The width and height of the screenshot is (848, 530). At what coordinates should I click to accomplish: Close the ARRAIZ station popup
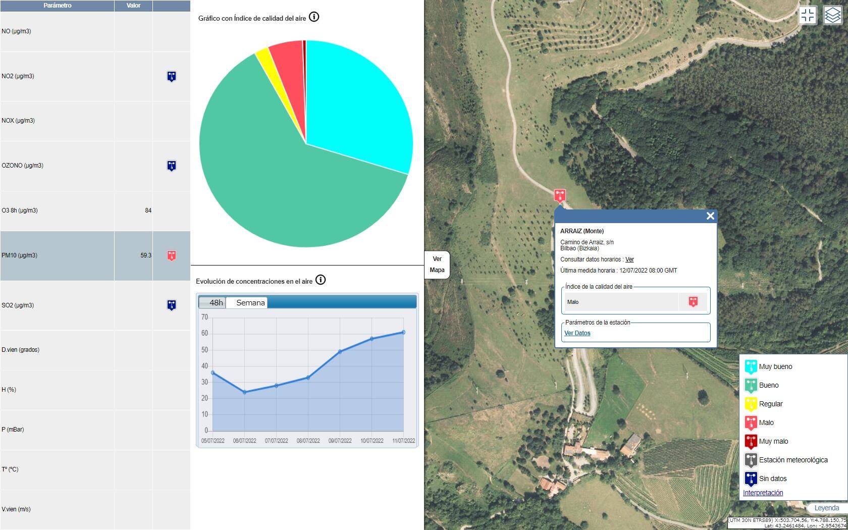point(710,216)
